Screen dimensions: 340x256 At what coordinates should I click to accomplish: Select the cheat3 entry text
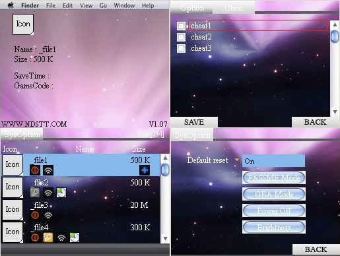[201, 48]
